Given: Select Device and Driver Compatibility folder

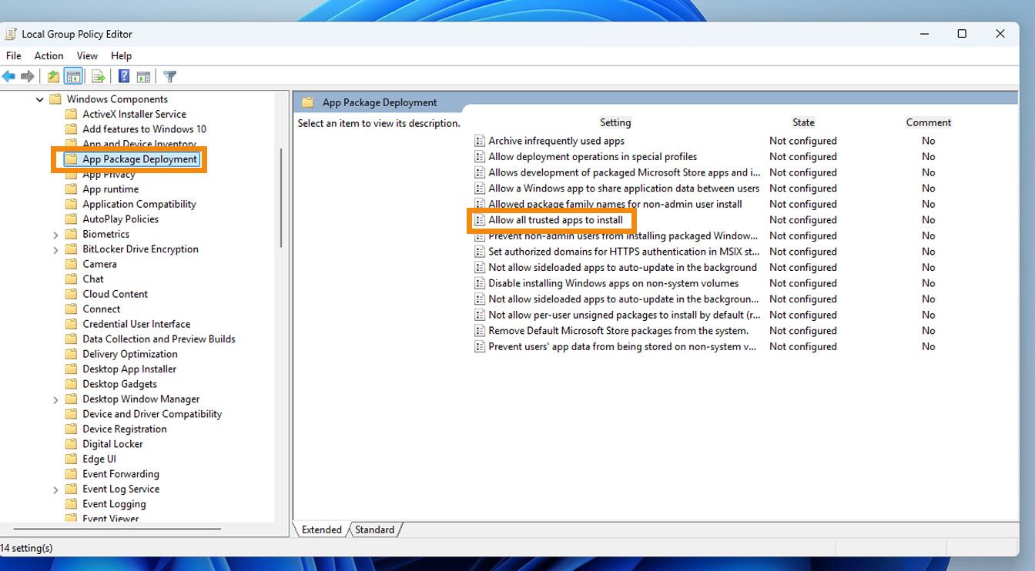Looking at the screenshot, I should coord(152,414).
